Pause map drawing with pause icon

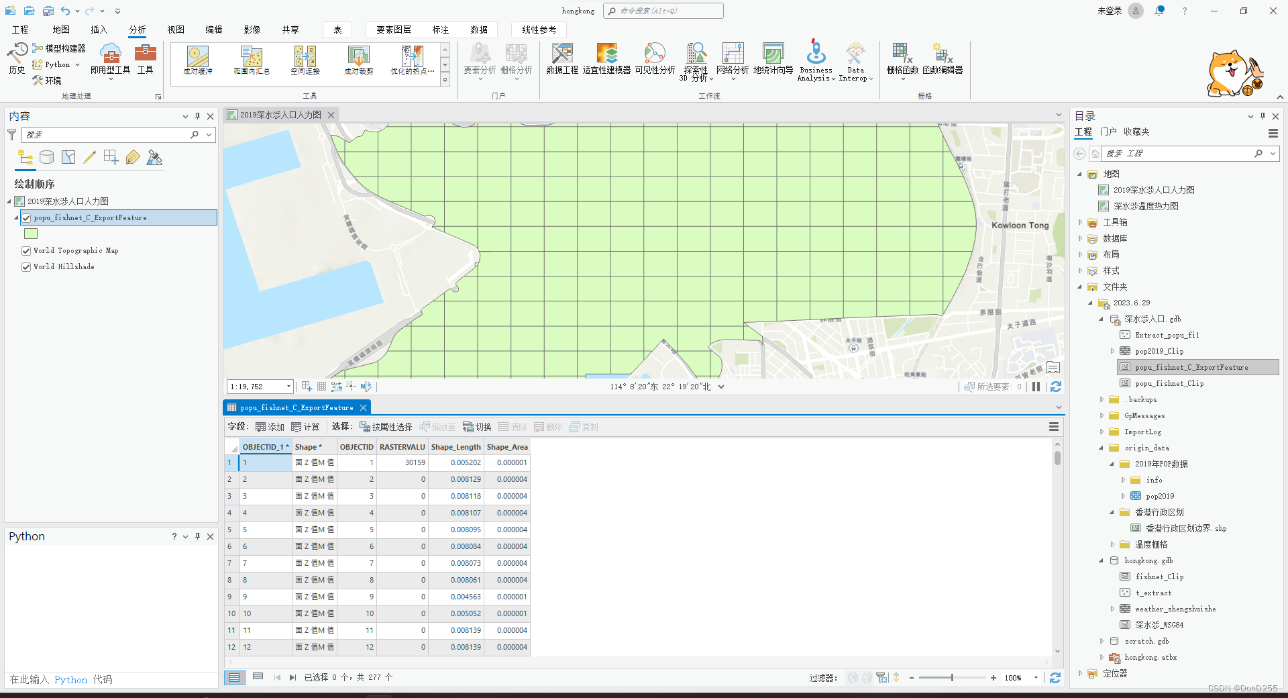1036,387
